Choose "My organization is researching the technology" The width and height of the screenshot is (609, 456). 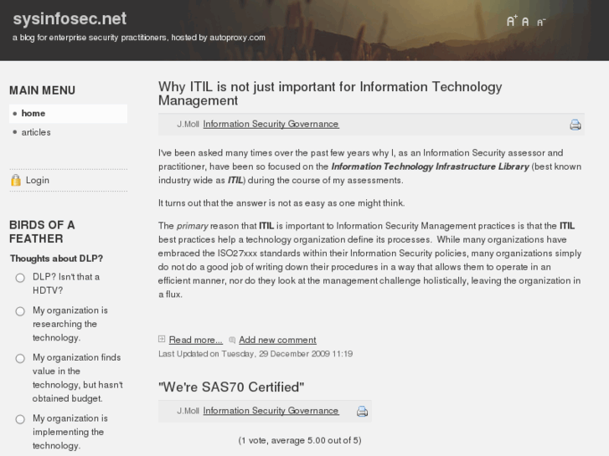click(20, 311)
